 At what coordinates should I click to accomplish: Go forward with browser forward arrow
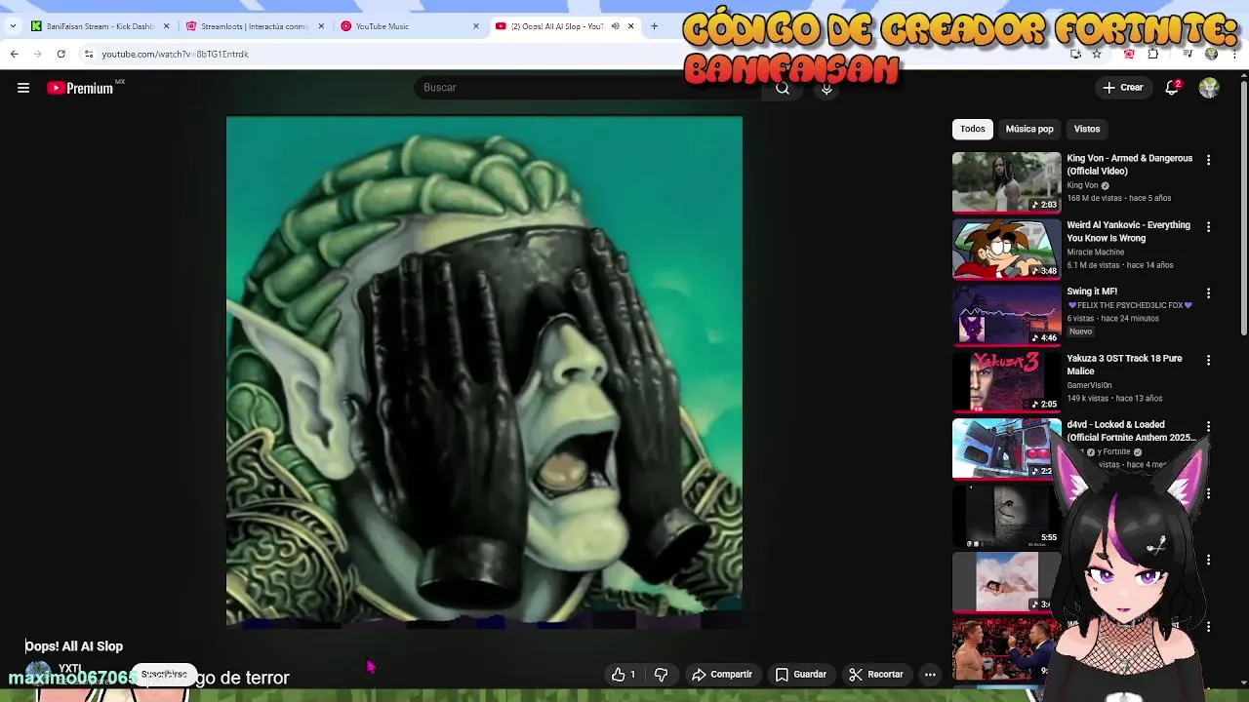(37, 54)
